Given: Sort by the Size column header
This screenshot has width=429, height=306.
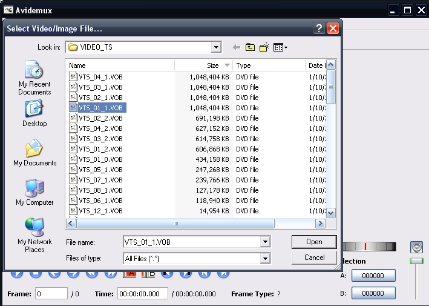Looking at the screenshot, I should click(x=203, y=65).
